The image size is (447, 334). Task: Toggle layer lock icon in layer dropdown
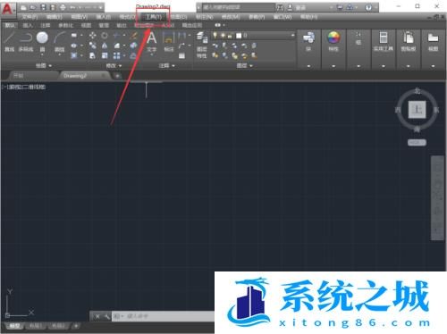pos(230,36)
